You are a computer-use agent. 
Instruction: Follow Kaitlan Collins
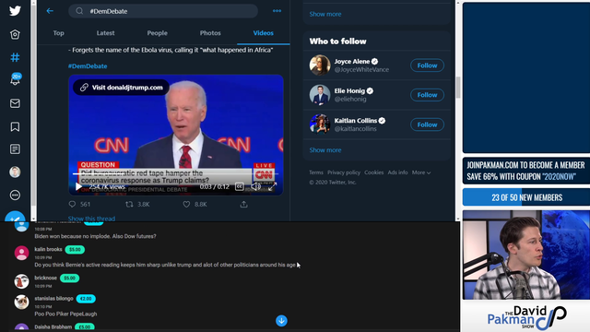click(x=427, y=125)
